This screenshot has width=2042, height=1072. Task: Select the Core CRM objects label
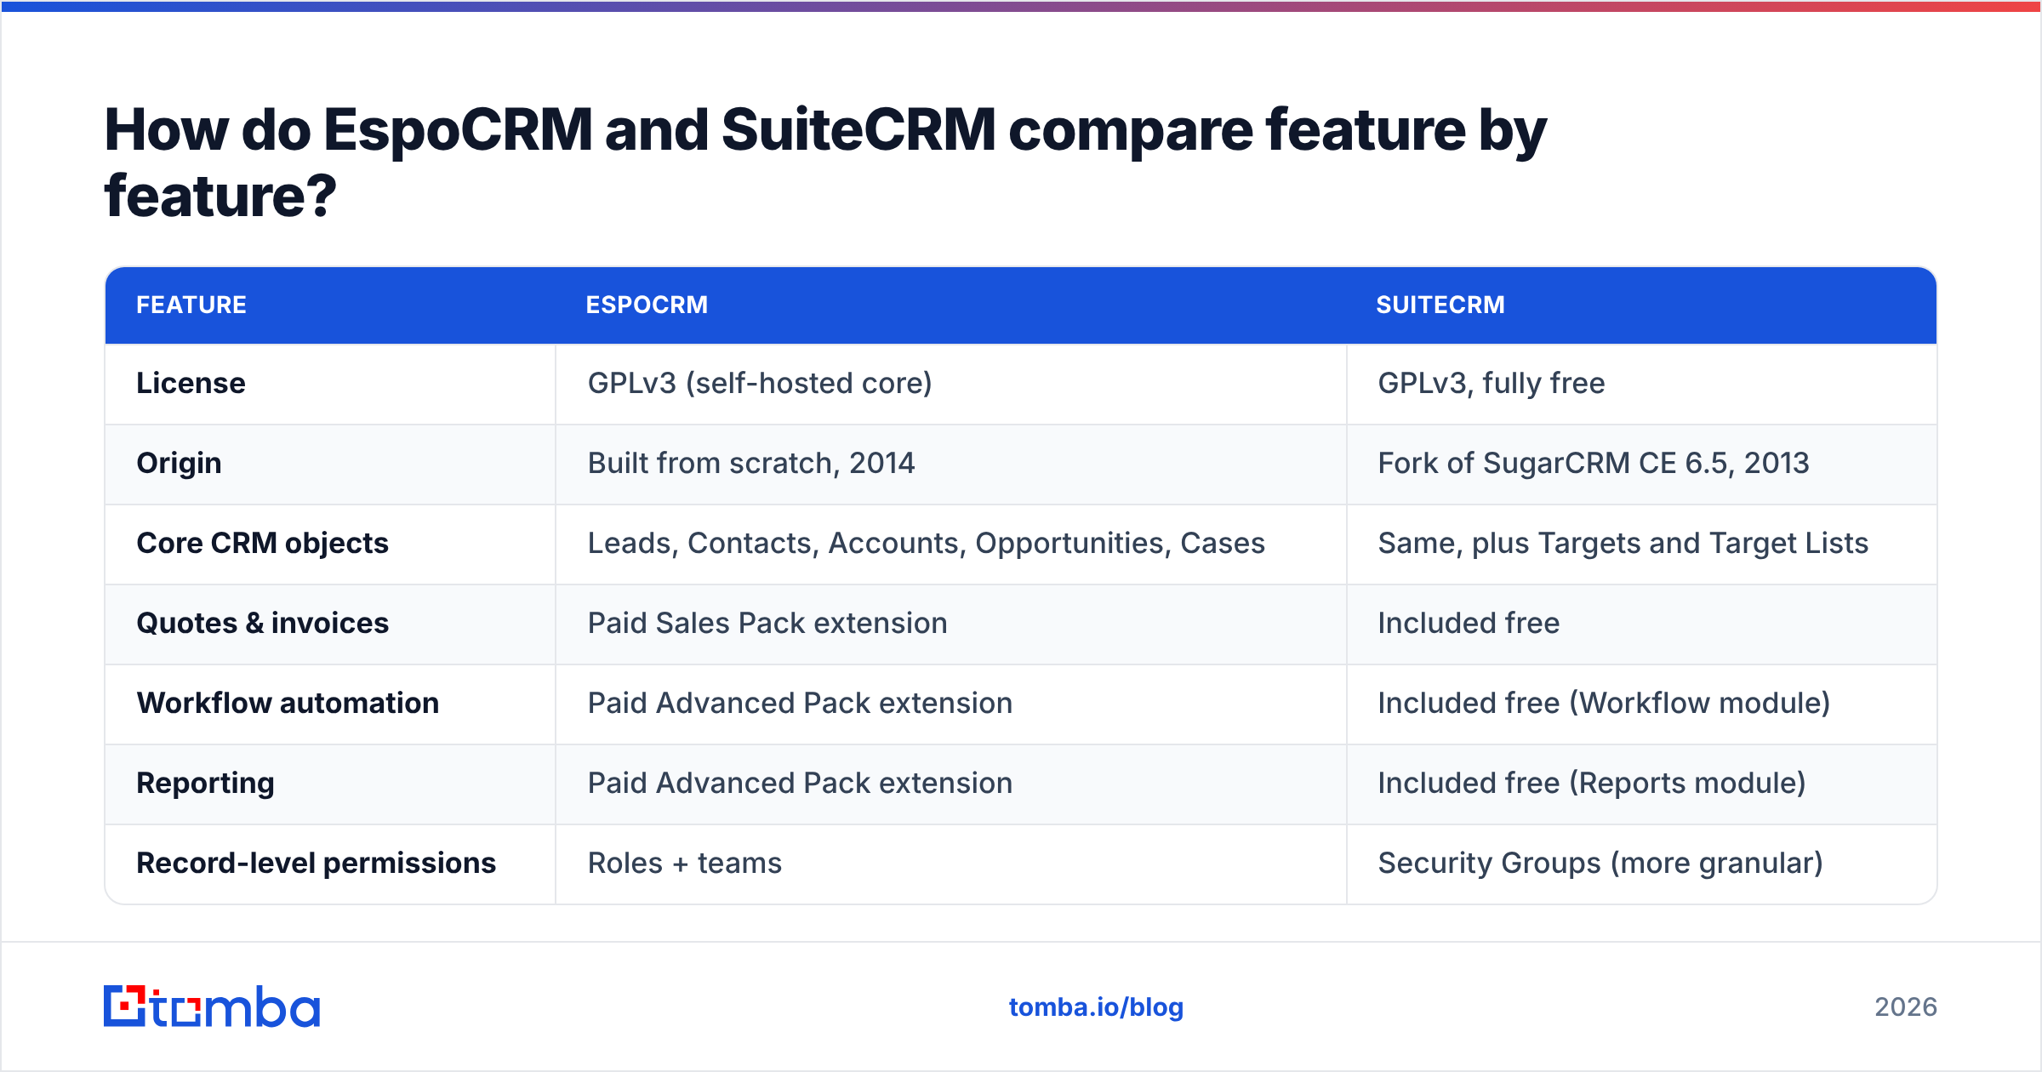(263, 544)
